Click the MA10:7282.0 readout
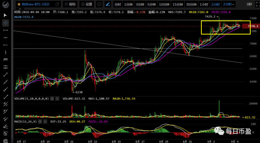 click(198, 12)
